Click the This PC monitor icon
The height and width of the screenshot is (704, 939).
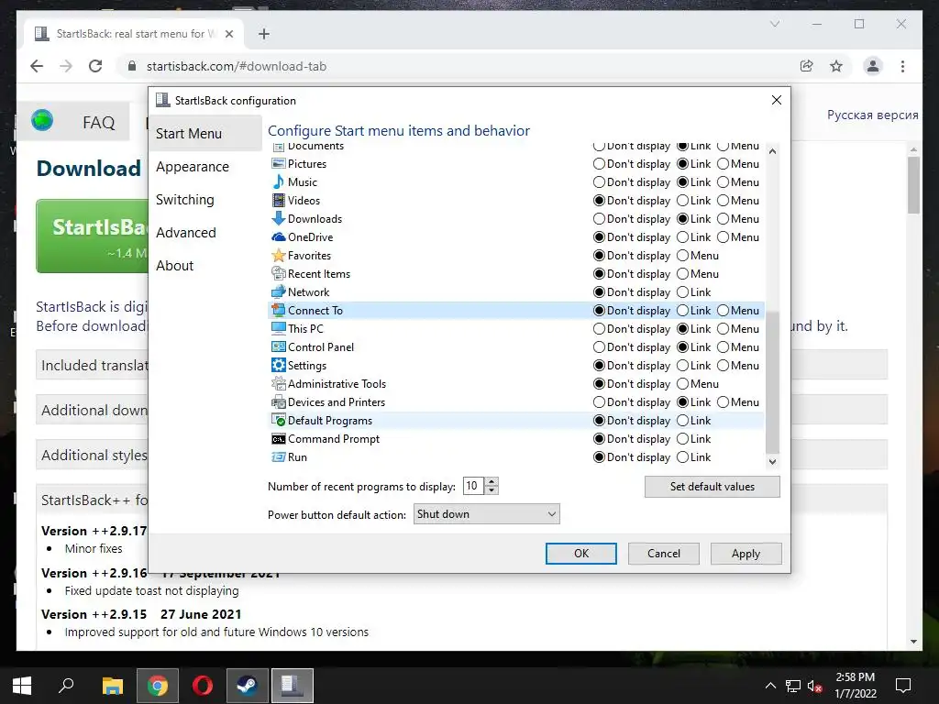click(x=279, y=329)
